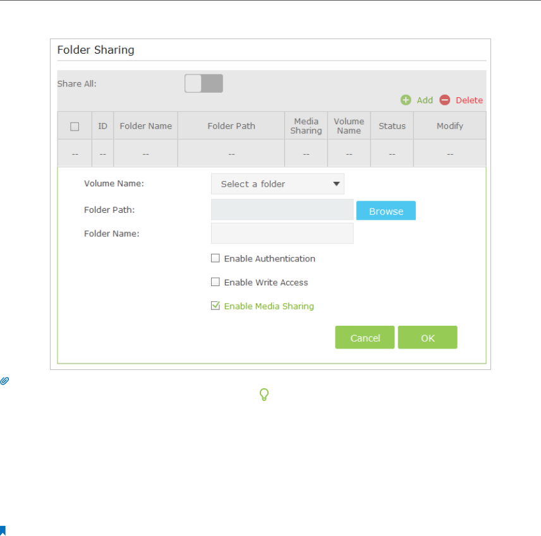Click the blue bookmark icon
The image size is (541, 536).
[x=3, y=530]
